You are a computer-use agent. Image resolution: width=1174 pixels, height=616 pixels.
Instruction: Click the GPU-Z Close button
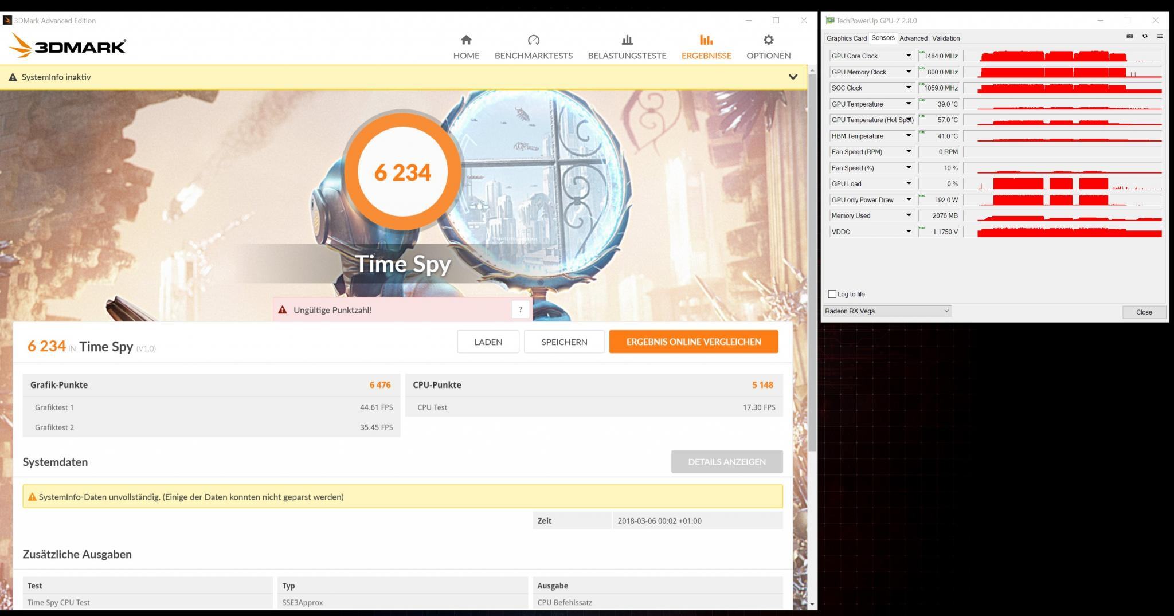pyautogui.click(x=1144, y=312)
